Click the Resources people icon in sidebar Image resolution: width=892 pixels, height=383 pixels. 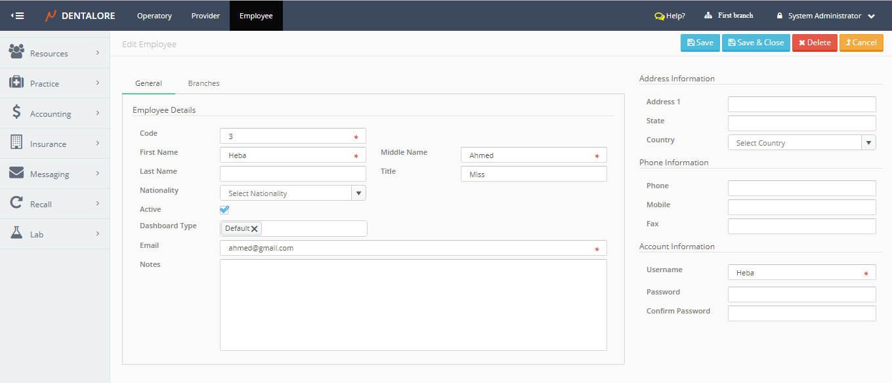pyautogui.click(x=16, y=52)
